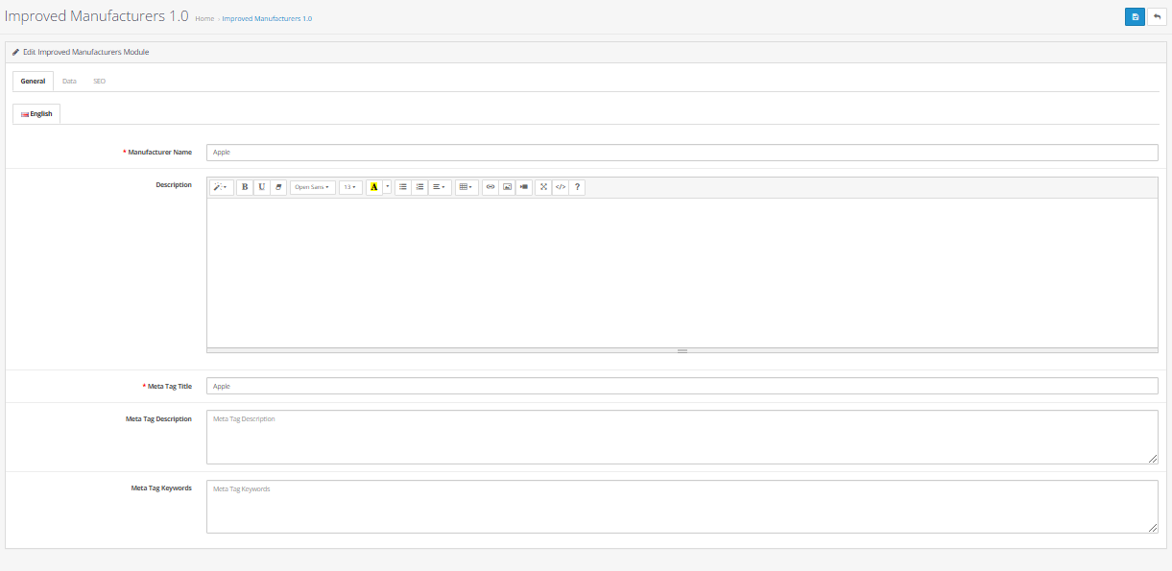Viewport: 1172px width, 571px height.
Task: Apply the yellow highlighted font color swatch
Action: pyautogui.click(x=374, y=187)
